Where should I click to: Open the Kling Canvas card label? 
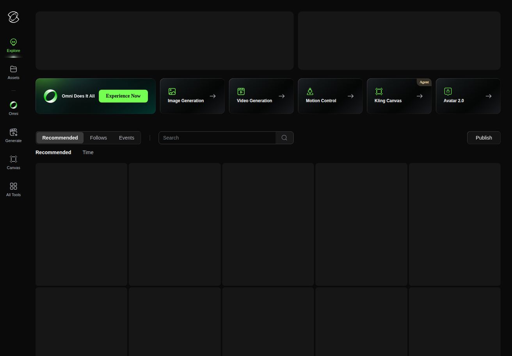pyautogui.click(x=388, y=101)
